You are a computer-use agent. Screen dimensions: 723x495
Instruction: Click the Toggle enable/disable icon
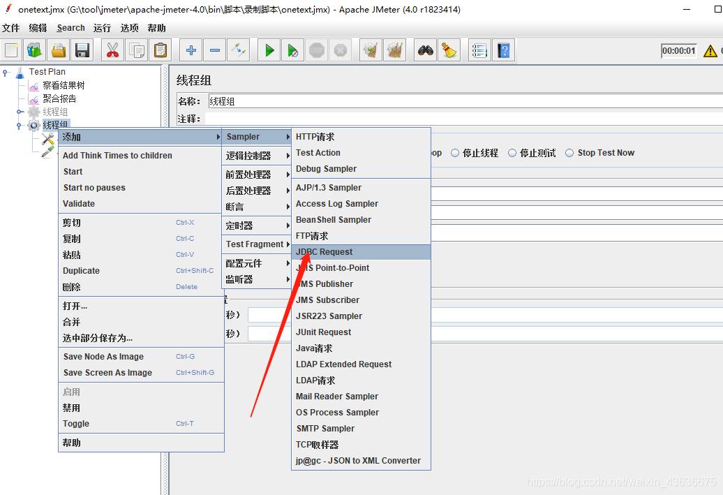click(x=239, y=50)
